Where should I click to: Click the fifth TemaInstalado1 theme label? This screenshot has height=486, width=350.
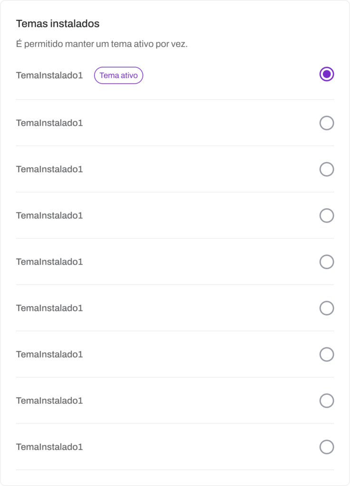coord(49,262)
